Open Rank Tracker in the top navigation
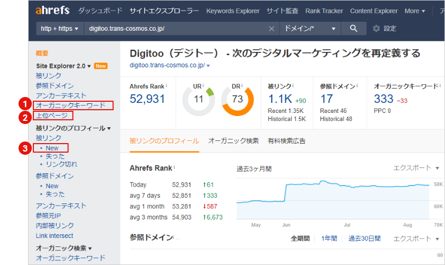This screenshot has width=445, height=265. 324,11
